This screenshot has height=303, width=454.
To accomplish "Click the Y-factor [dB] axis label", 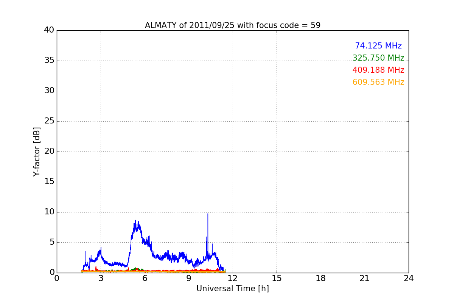I will pos(37,151).
